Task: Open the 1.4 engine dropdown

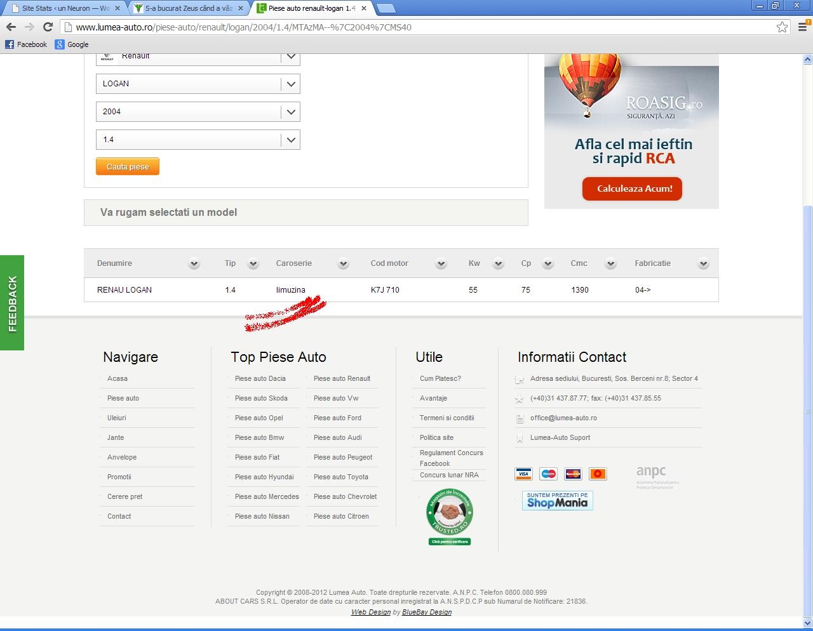Action: pos(198,140)
